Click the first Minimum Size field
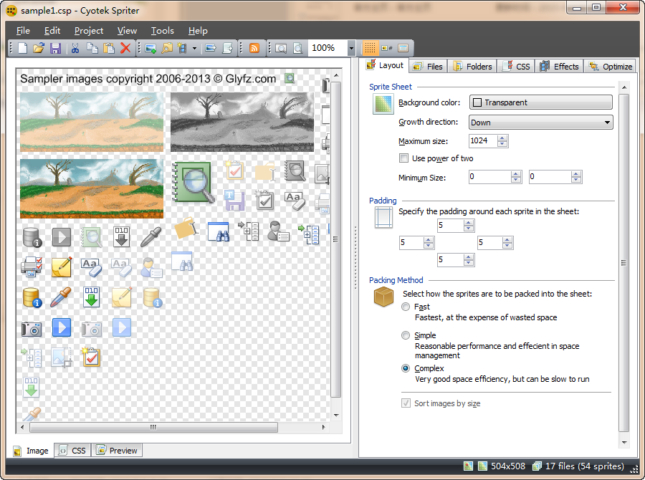 [x=490, y=177]
